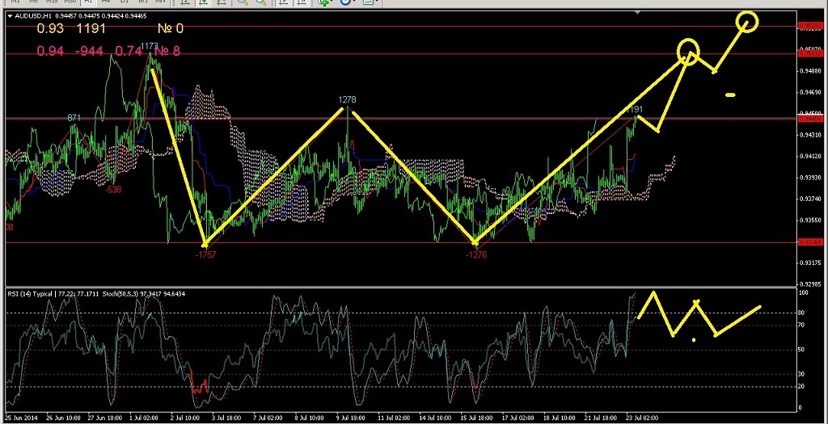Zoom in on the chart

(243, 2)
